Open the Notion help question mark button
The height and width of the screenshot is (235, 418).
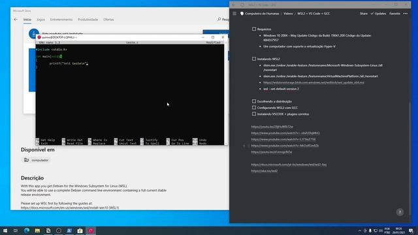tap(400, 212)
